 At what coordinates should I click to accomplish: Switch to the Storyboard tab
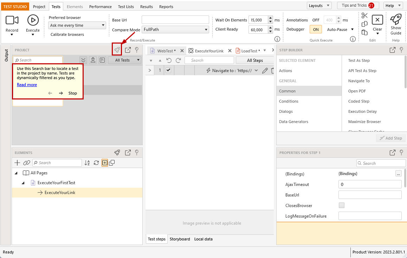tap(180, 239)
